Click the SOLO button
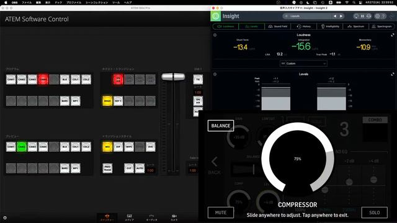Viewport: 397px width, 223px height. (374, 212)
